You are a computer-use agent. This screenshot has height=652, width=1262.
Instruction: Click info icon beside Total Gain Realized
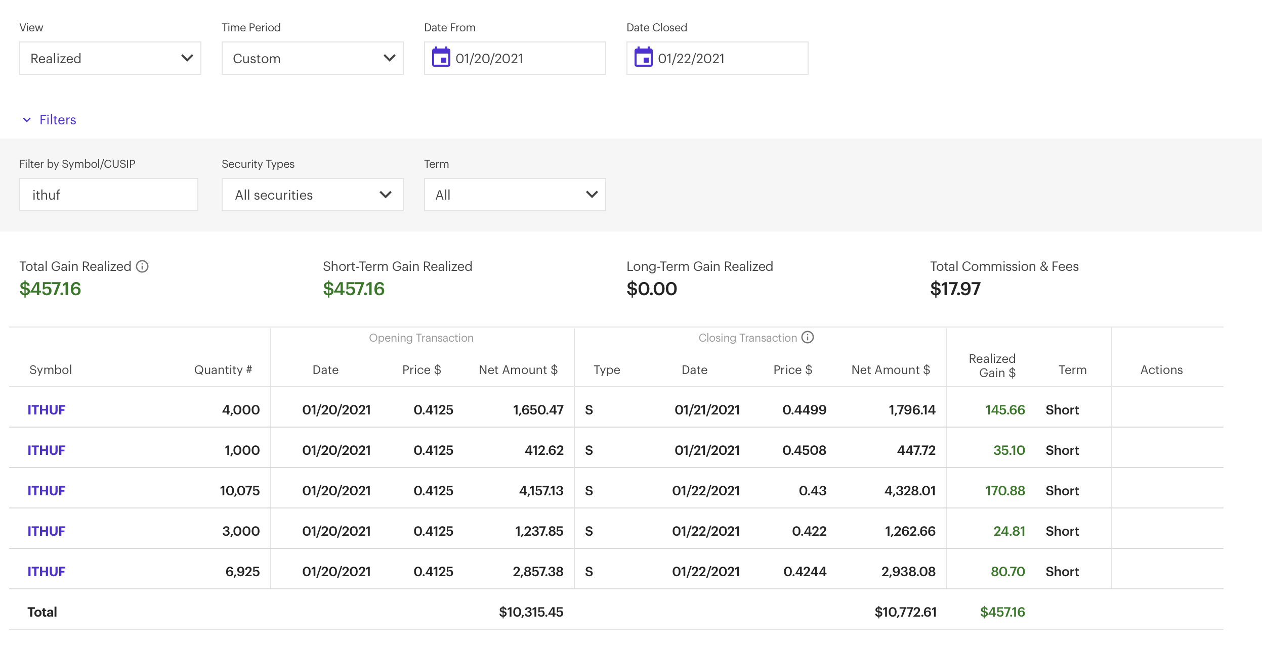[x=143, y=266]
